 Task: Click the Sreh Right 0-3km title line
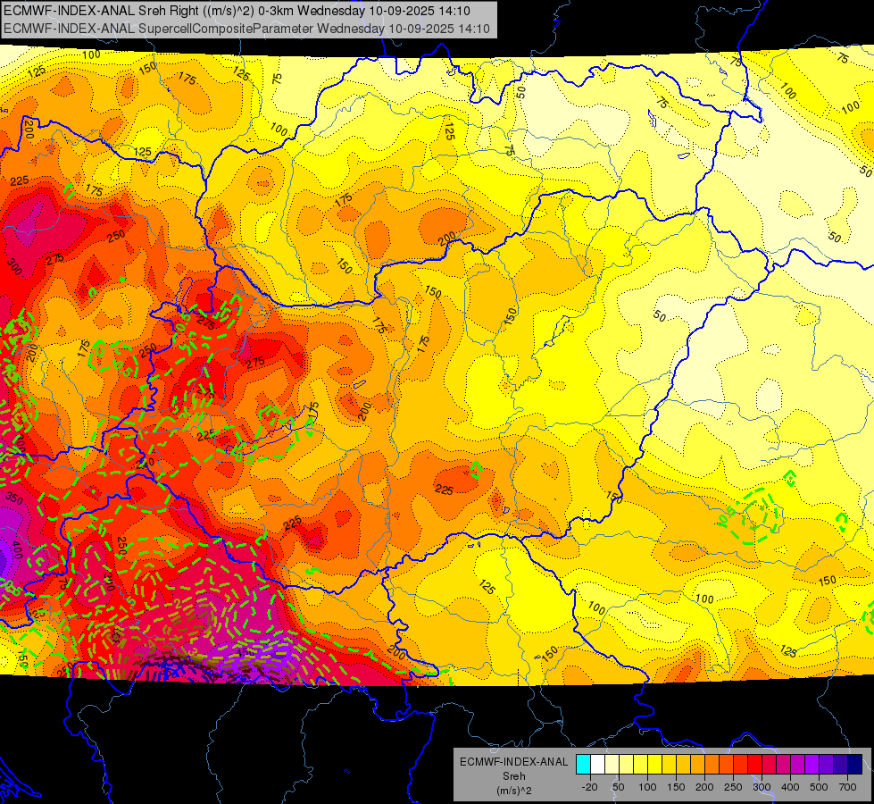[237, 11]
